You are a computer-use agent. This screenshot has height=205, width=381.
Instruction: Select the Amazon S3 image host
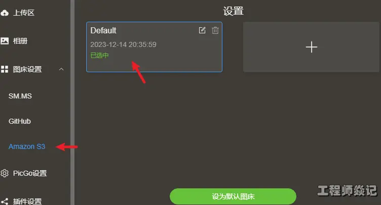click(x=27, y=146)
